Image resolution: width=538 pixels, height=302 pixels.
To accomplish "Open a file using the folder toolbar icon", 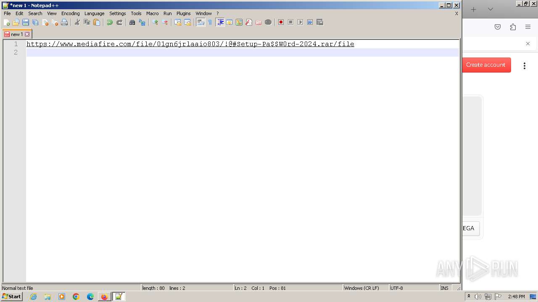I will (x=16, y=22).
